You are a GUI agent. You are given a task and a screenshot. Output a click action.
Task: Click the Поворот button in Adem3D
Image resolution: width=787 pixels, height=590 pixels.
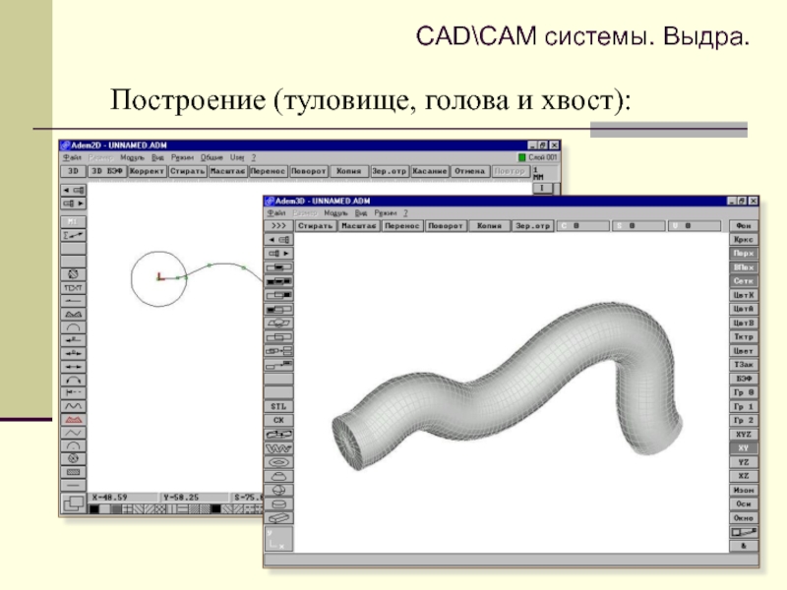pyautogui.click(x=446, y=225)
